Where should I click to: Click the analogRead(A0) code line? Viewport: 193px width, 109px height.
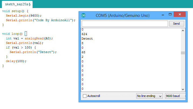click(x=29, y=39)
